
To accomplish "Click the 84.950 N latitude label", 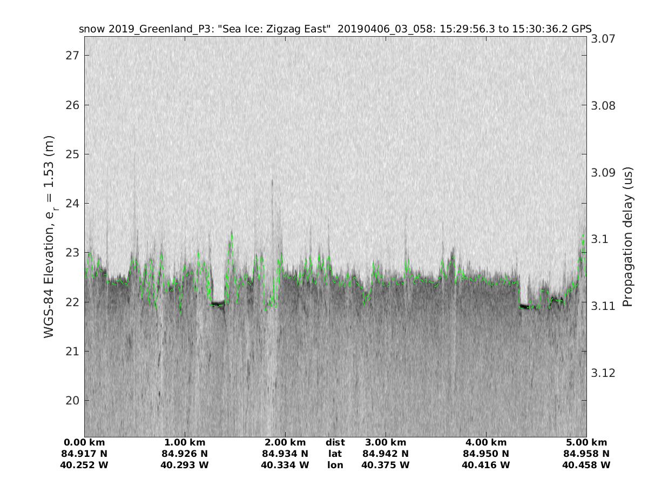I will click(x=486, y=454).
